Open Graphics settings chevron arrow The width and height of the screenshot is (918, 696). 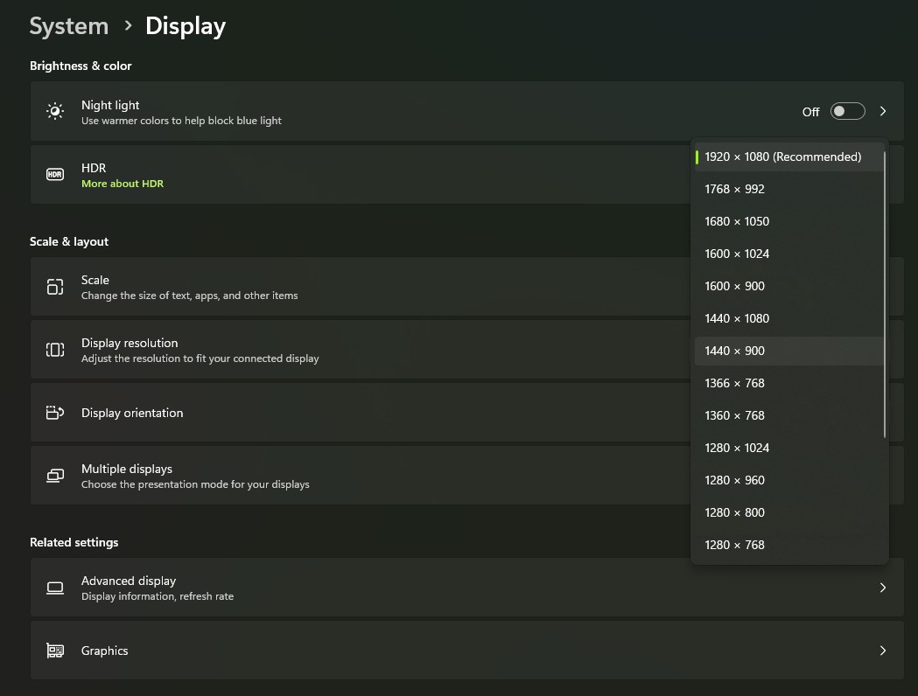tap(883, 651)
